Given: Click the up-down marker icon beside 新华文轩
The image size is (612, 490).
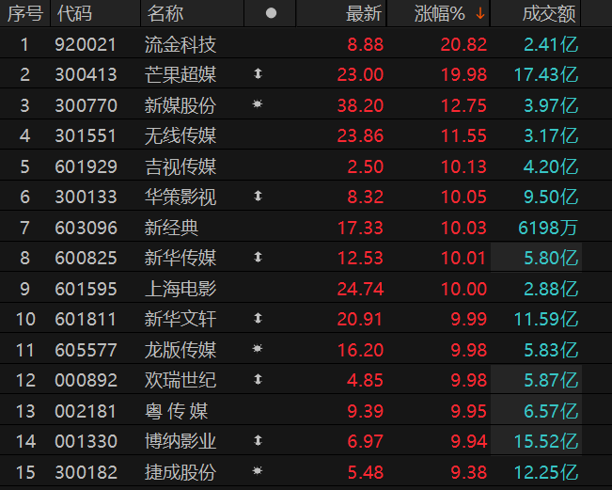Looking at the screenshot, I should (x=258, y=318).
